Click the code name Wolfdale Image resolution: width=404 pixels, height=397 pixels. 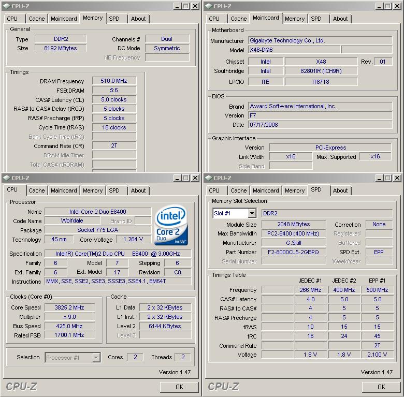click(72, 220)
